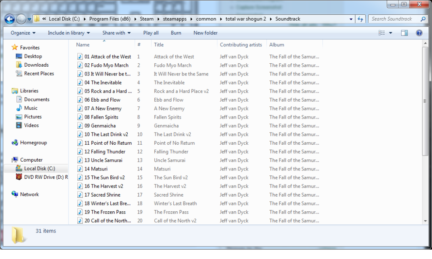The image size is (432, 259).
Task: Click the refresh button beside address bar
Action: pos(361,19)
